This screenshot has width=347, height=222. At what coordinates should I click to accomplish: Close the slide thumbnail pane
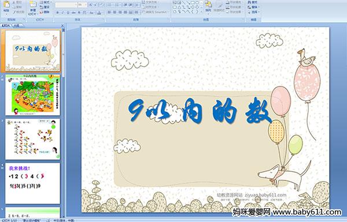point(62,25)
